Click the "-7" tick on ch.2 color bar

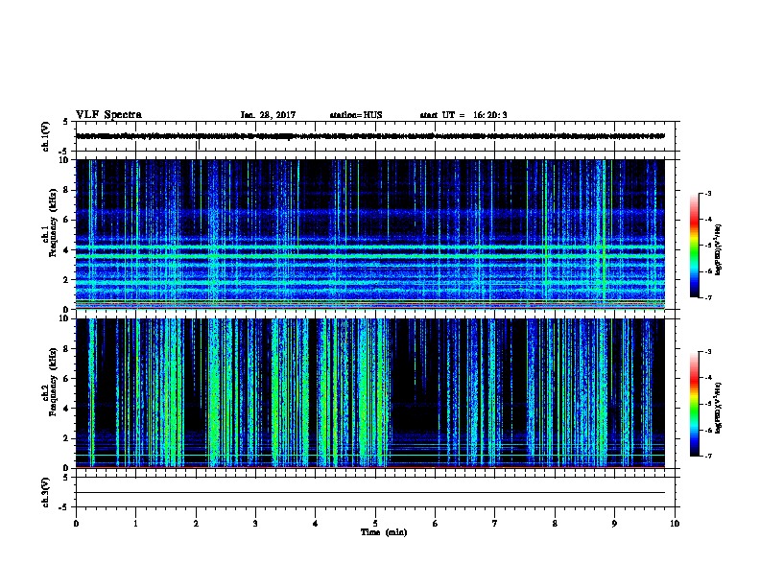tap(707, 457)
